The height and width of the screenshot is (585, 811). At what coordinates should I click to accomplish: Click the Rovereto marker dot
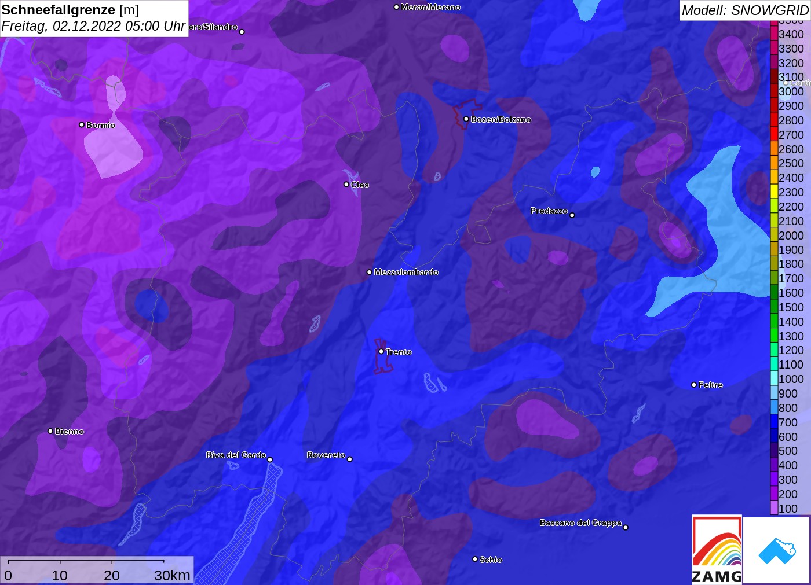click(x=350, y=459)
